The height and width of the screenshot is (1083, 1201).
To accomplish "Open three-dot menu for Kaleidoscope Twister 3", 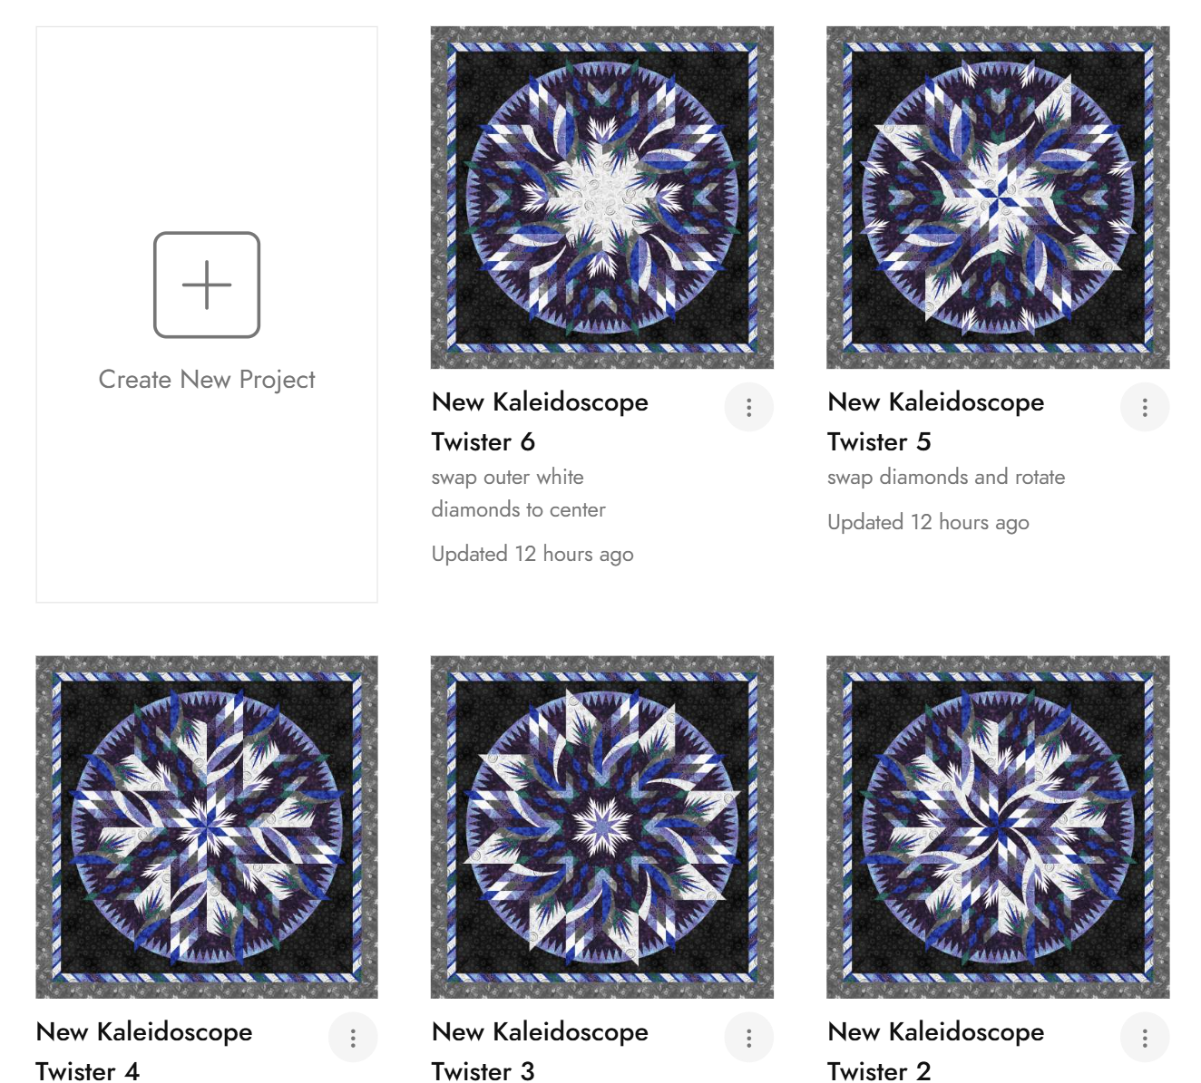I will [749, 1038].
